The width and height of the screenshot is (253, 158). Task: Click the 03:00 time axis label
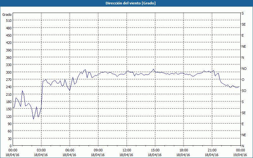point(41,150)
